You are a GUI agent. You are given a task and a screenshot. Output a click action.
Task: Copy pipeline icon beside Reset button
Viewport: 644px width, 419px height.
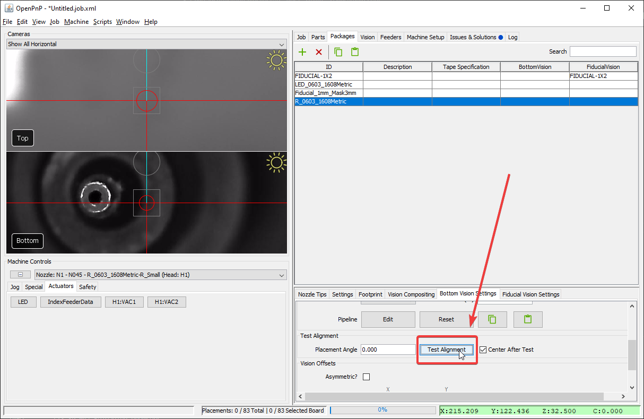pyautogui.click(x=492, y=319)
